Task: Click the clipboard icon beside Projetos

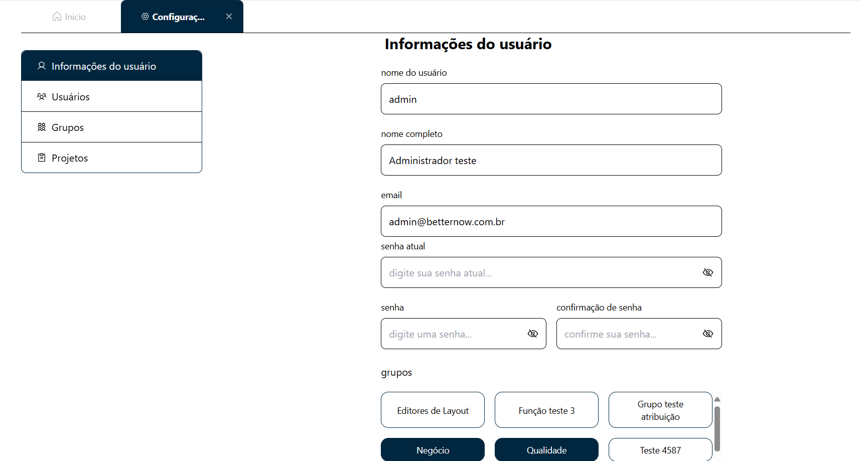Action: pyautogui.click(x=42, y=157)
